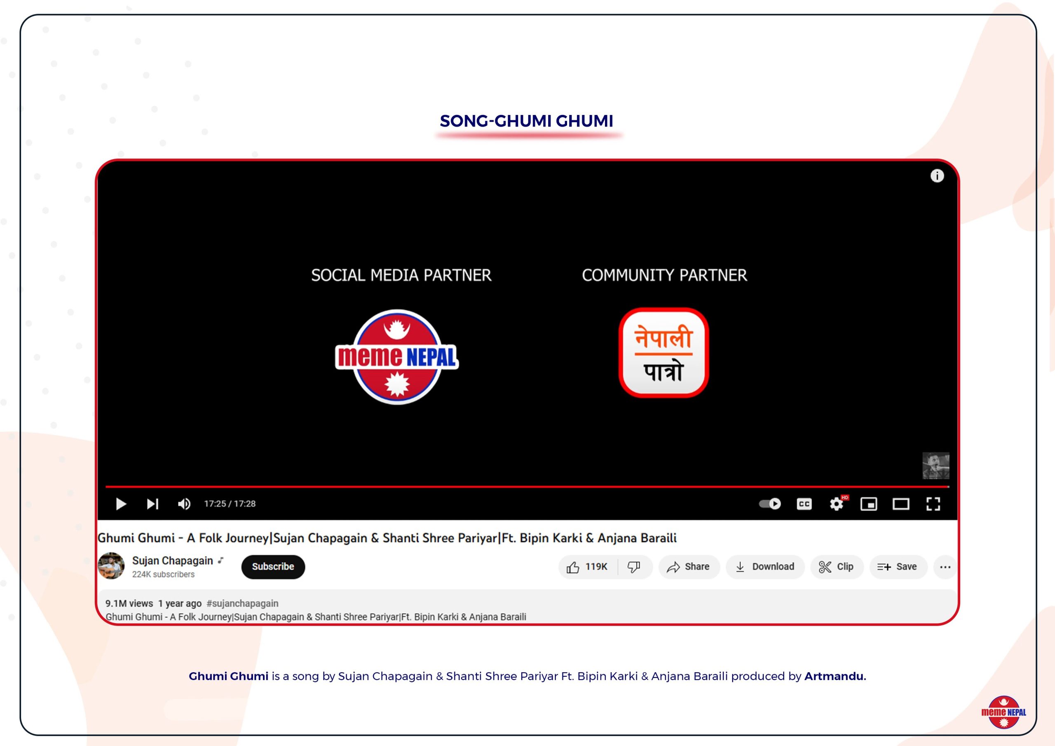This screenshot has height=746, width=1055.
Task: Toggle the autoplay switch
Action: [x=770, y=504]
